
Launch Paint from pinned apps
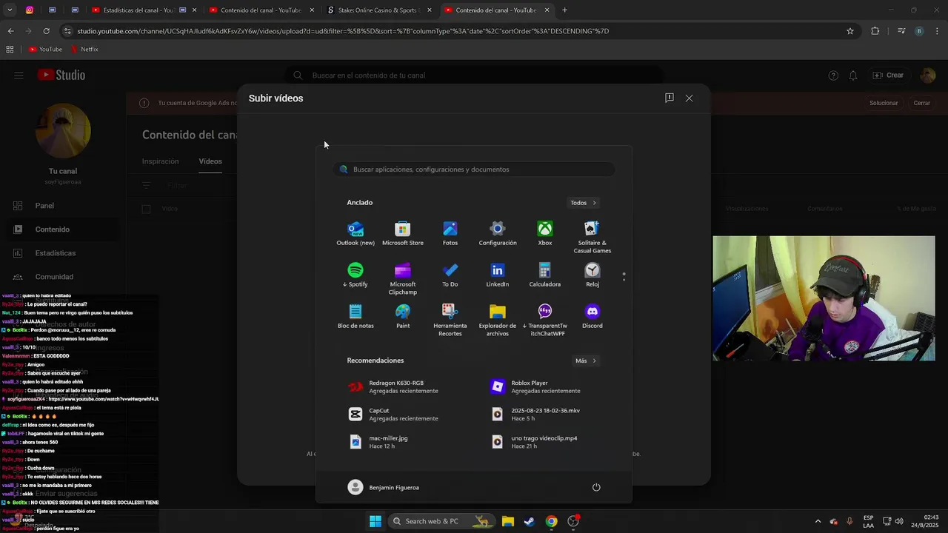coord(403,316)
